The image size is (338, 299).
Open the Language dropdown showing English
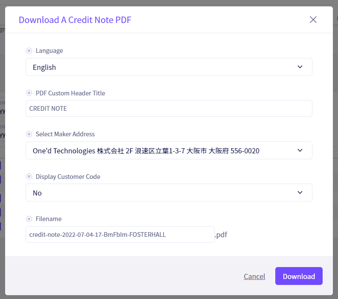click(169, 67)
